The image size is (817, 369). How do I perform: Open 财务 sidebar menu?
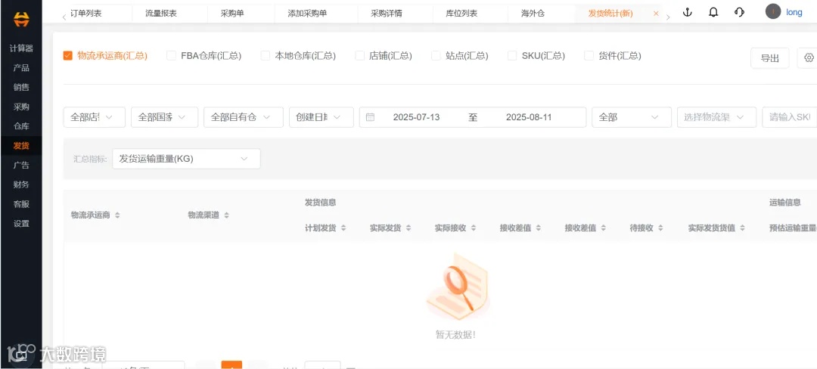[21, 184]
